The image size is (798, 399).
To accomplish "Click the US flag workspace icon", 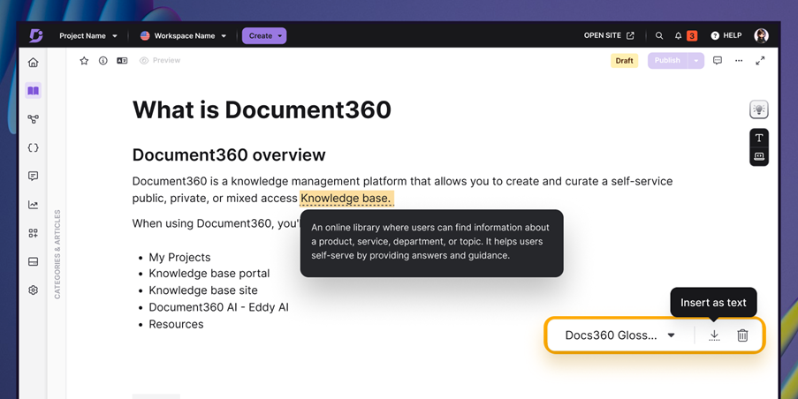I will (145, 35).
